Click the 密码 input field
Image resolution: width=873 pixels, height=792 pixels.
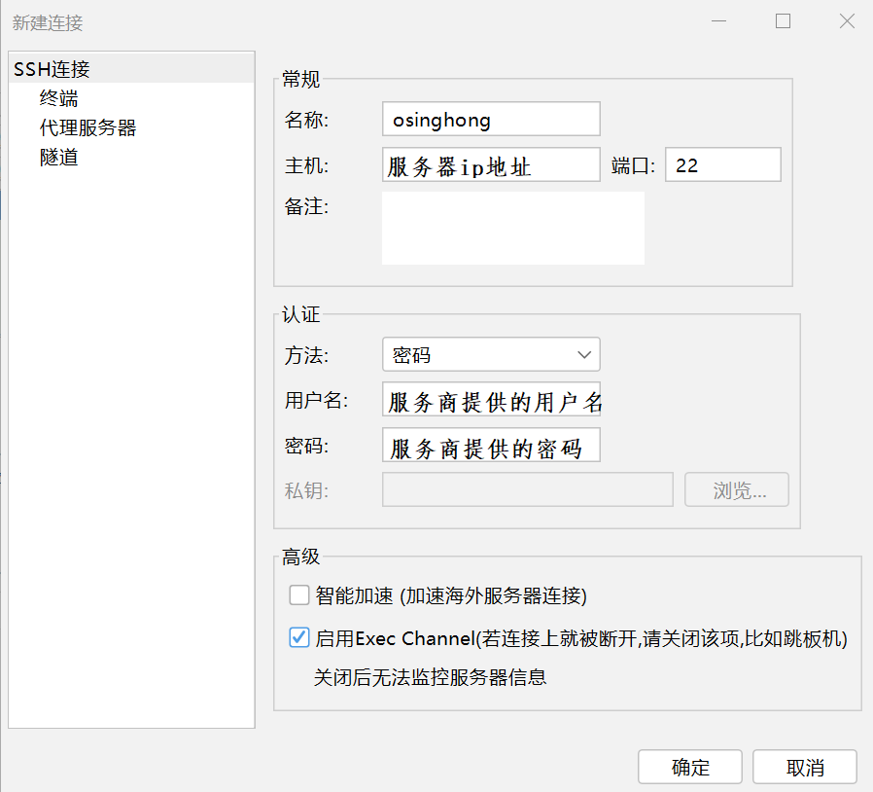click(491, 446)
